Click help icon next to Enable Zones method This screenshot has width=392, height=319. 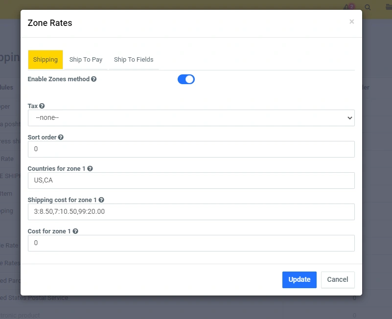(94, 79)
